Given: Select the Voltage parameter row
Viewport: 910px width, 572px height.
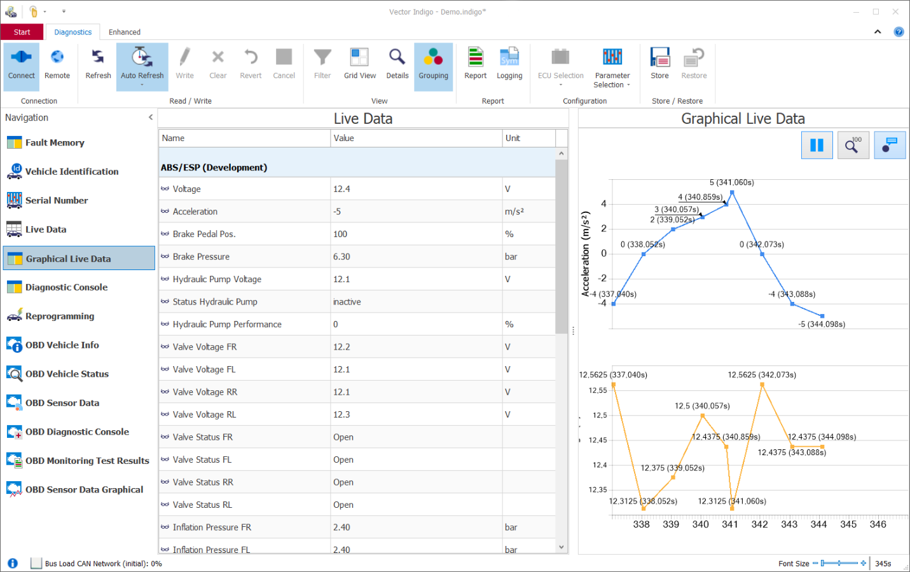Looking at the screenshot, I should click(x=357, y=189).
